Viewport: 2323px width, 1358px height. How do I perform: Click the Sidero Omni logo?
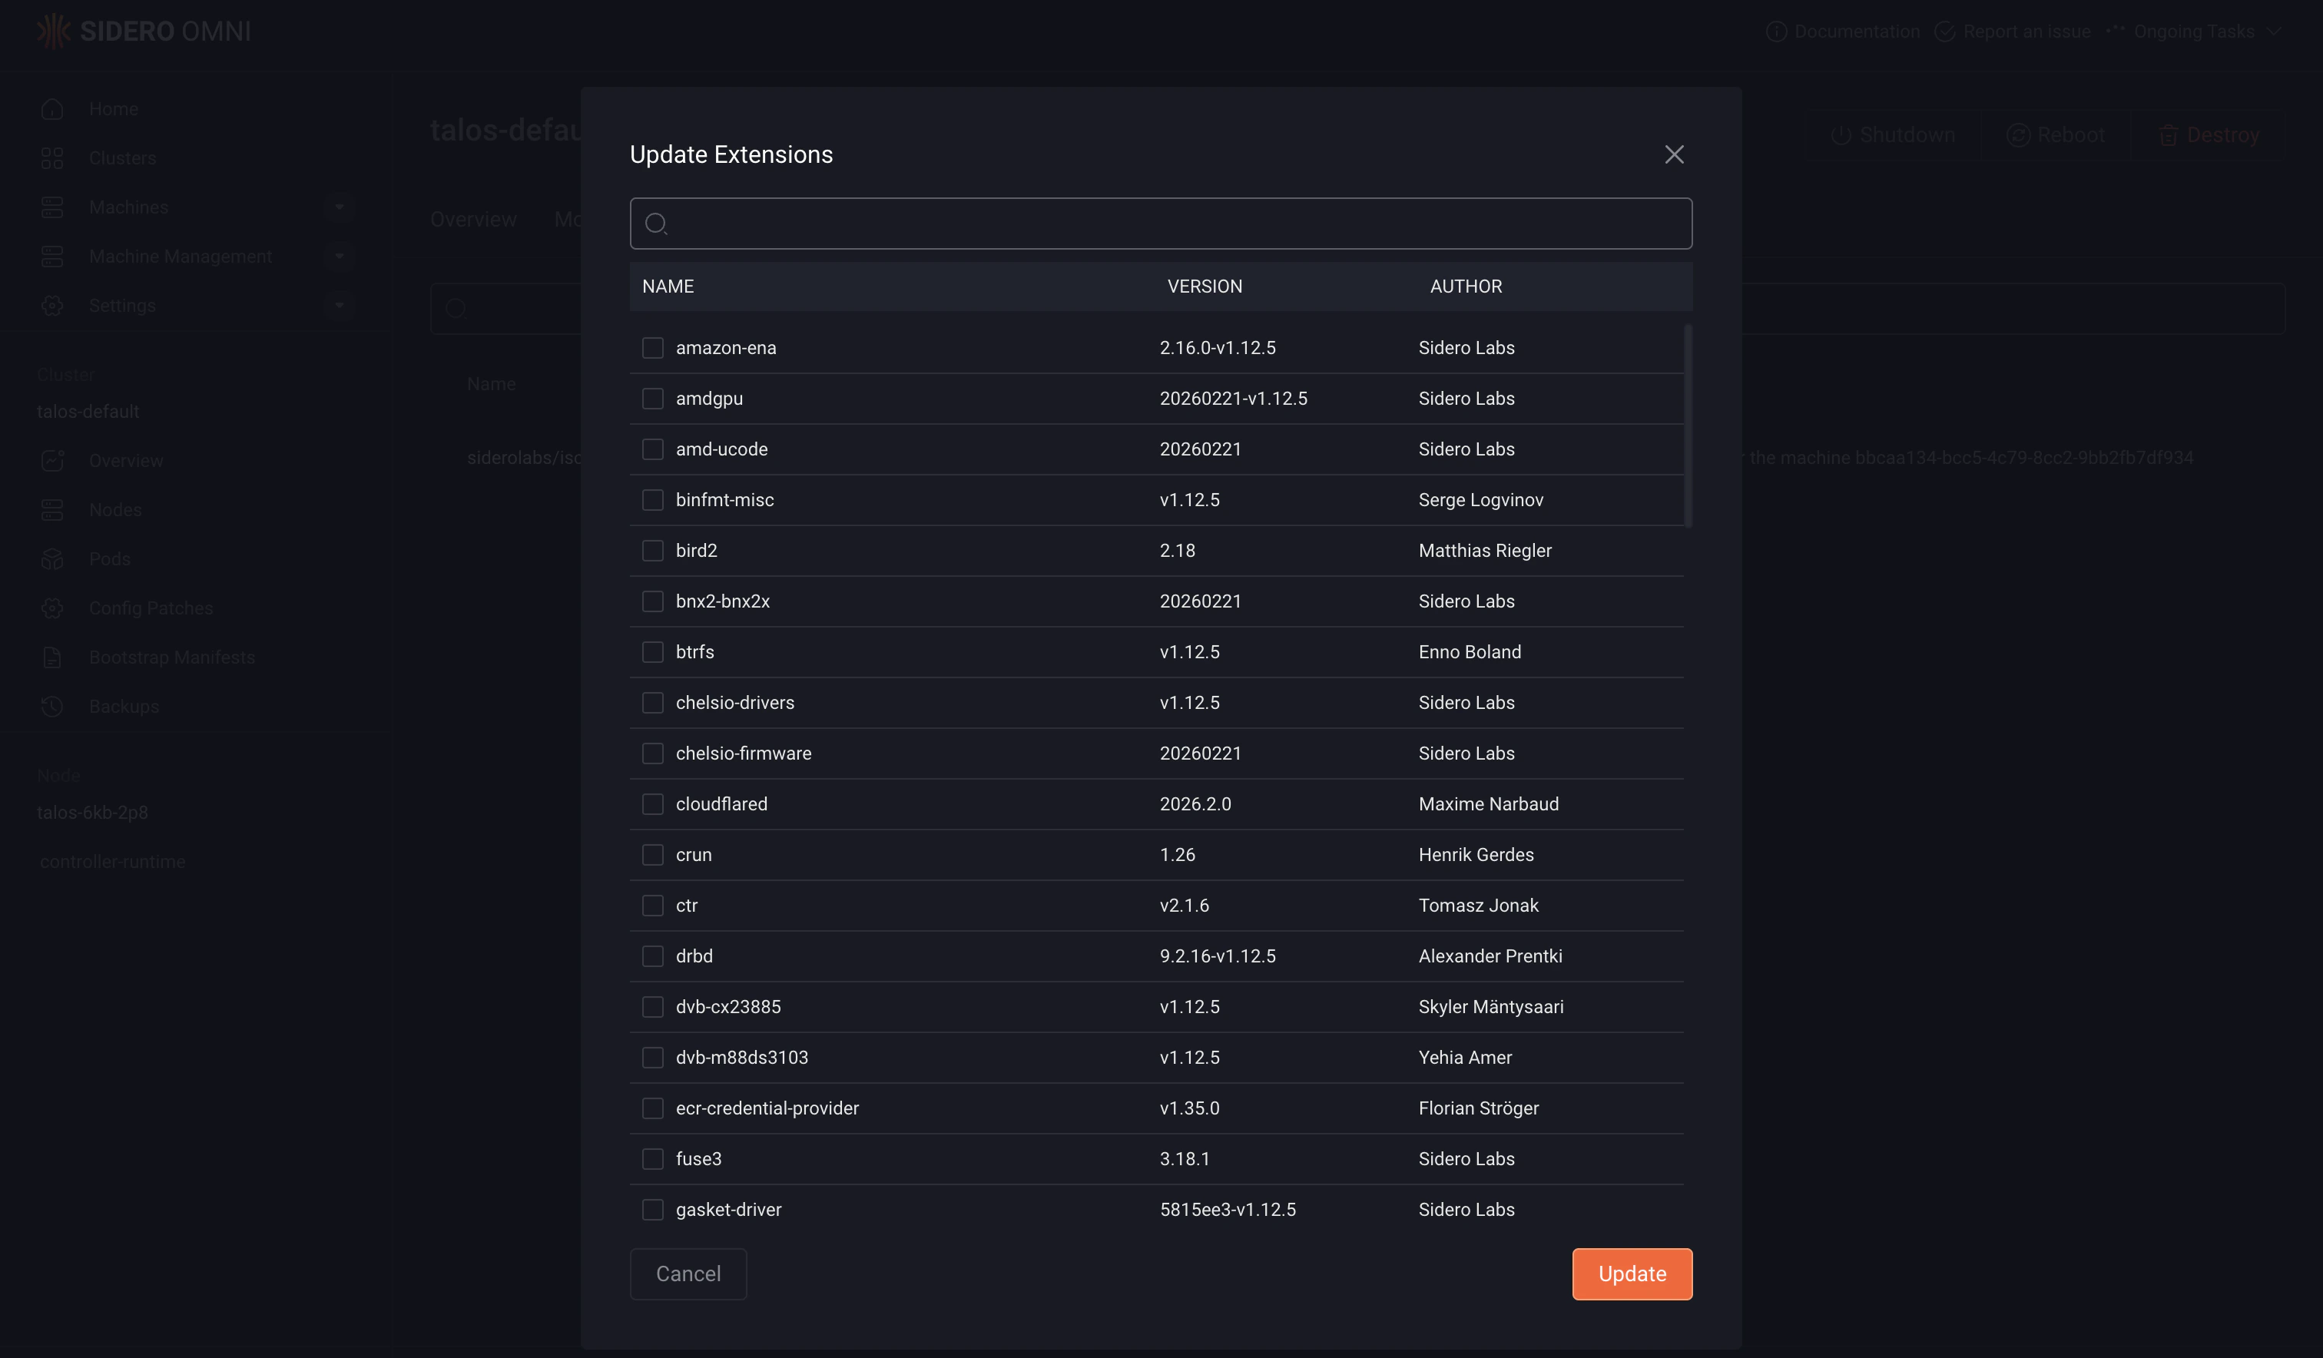coord(144,31)
